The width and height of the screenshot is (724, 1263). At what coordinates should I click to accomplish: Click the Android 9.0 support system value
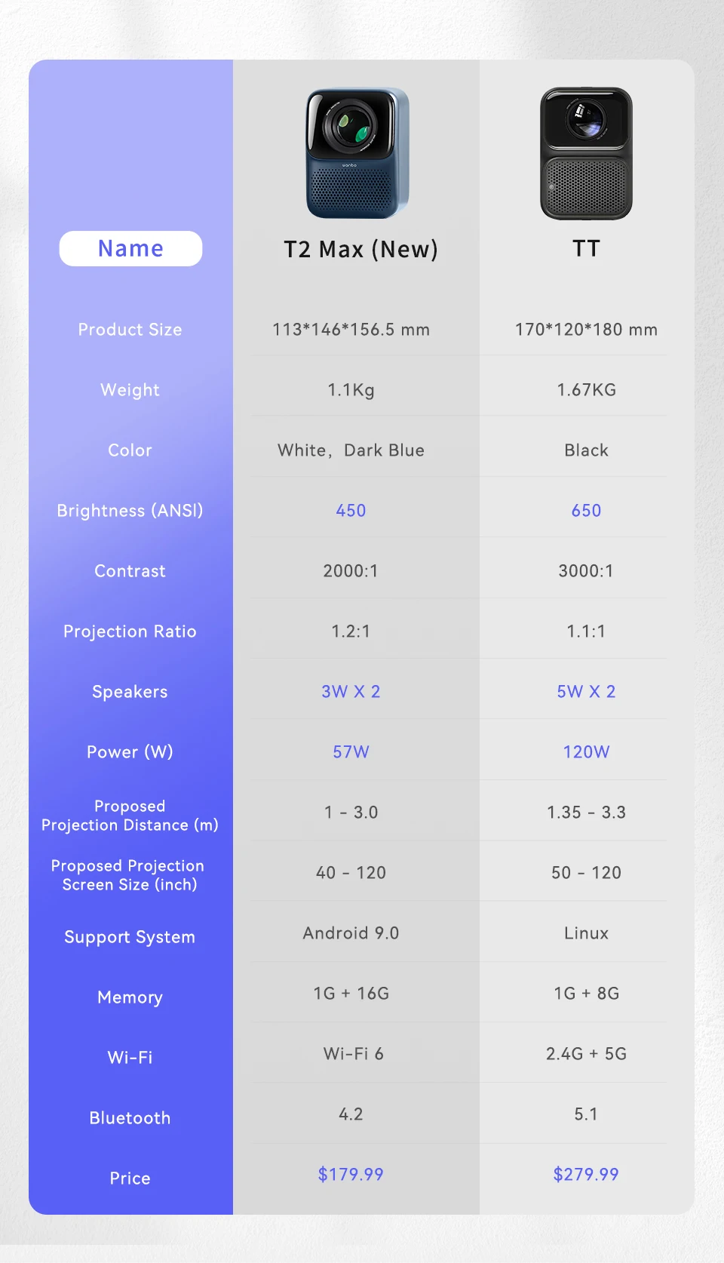coord(351,933)
